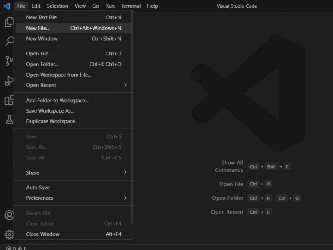Close the File menu by clicking File

point(21,6)
